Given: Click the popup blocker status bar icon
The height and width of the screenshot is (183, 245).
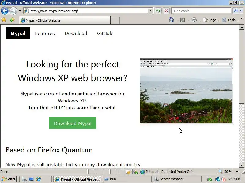Looking at the screenshot, I should click(128, 172).
